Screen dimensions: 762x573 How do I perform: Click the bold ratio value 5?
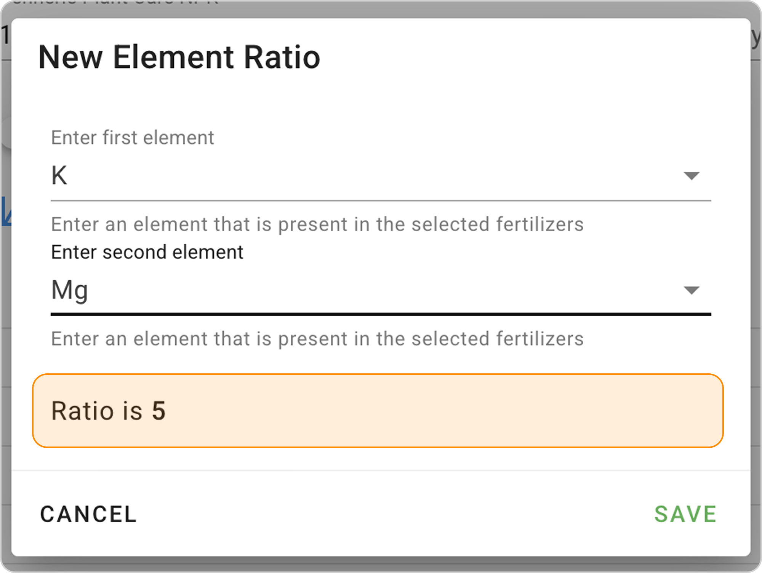(158, 411)
